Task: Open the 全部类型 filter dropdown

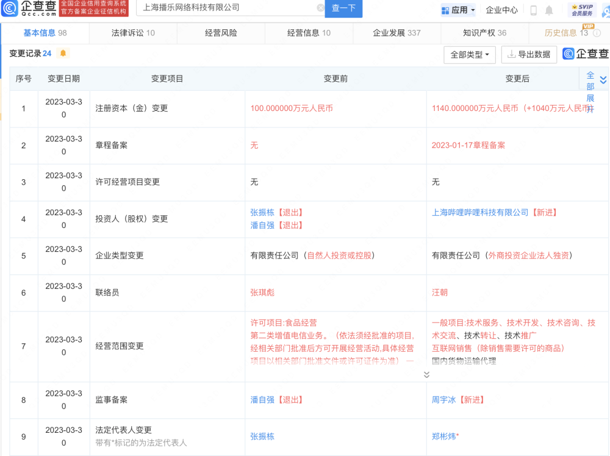Action: coord(470,55)
